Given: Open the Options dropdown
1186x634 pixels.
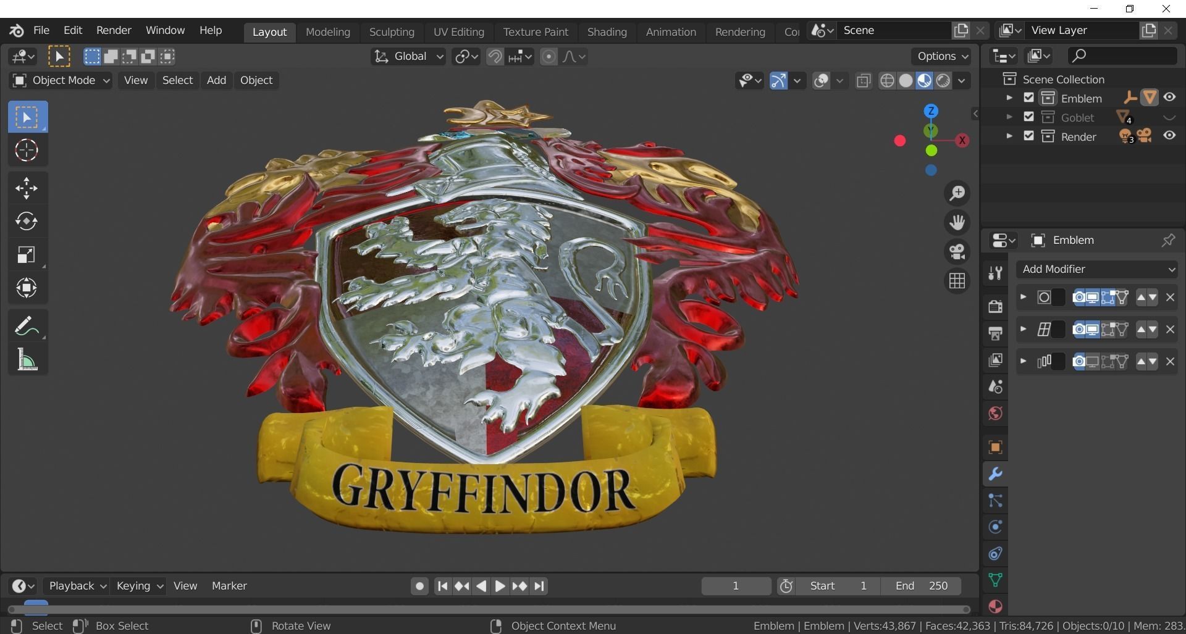Looking at the screenshot, I should [942, 56].
